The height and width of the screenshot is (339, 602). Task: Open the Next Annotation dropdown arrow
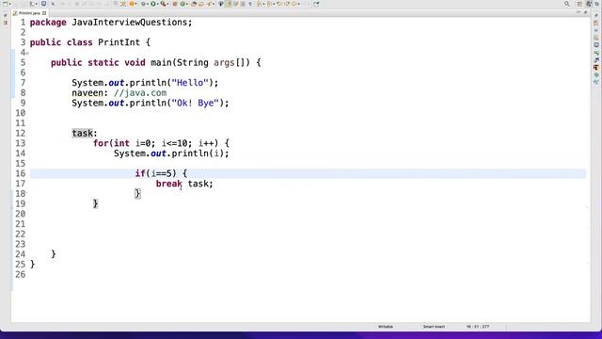click(x=264, y=4)
